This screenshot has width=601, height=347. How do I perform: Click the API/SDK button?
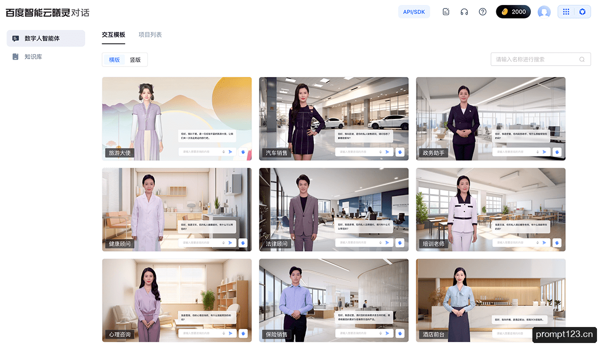coord(414,12)
